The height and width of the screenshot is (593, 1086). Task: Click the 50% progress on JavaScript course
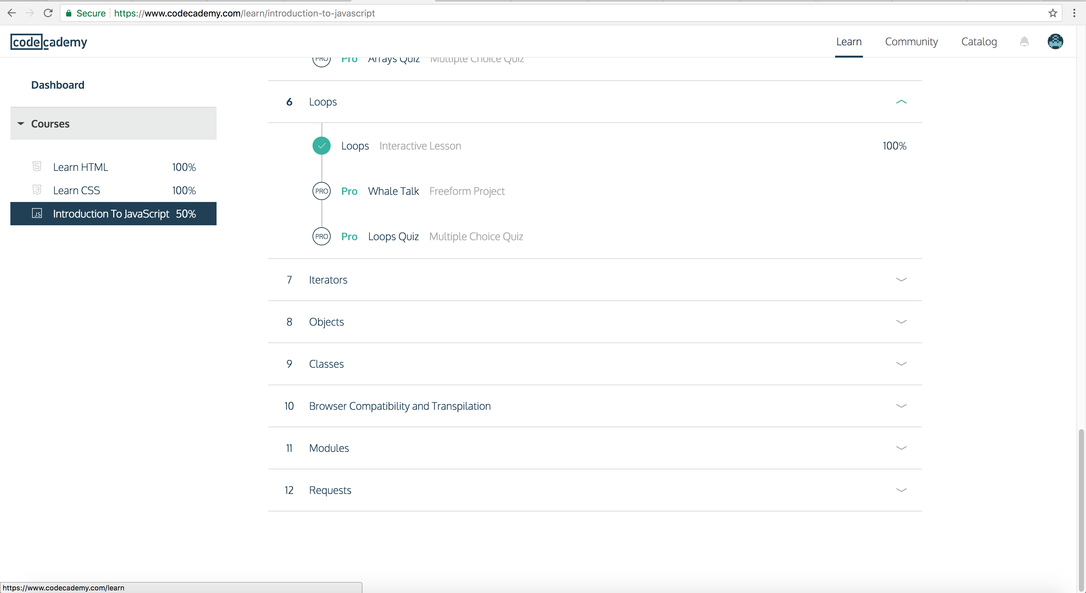pos(185,214)
